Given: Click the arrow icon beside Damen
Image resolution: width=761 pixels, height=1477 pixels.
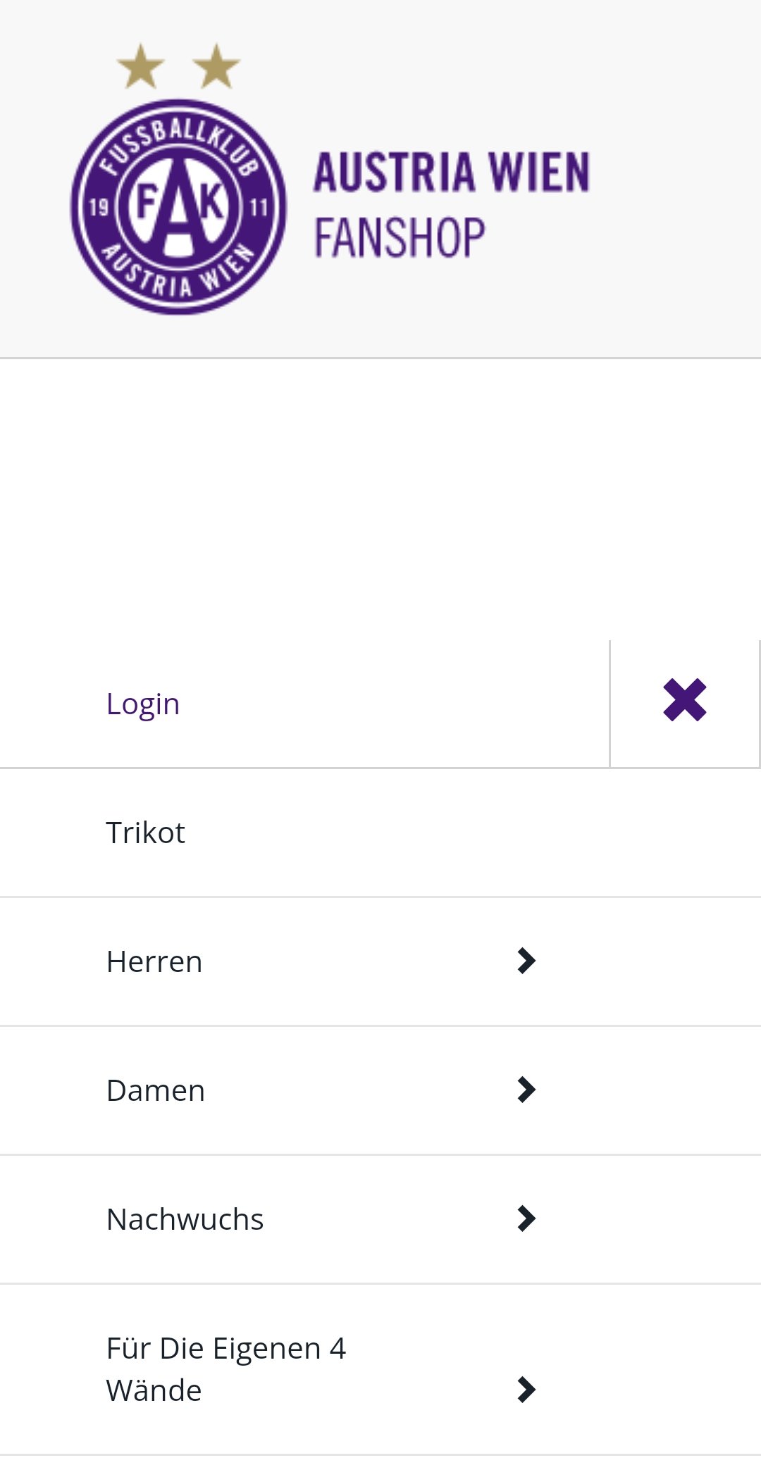Looking at the screenshot, I should (526, 1090).
